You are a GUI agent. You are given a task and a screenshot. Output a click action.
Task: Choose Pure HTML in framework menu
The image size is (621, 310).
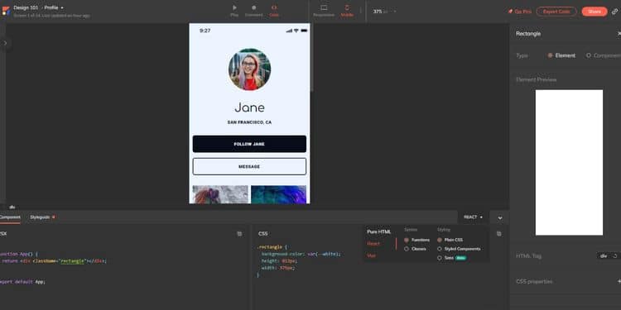coord(378,231)
